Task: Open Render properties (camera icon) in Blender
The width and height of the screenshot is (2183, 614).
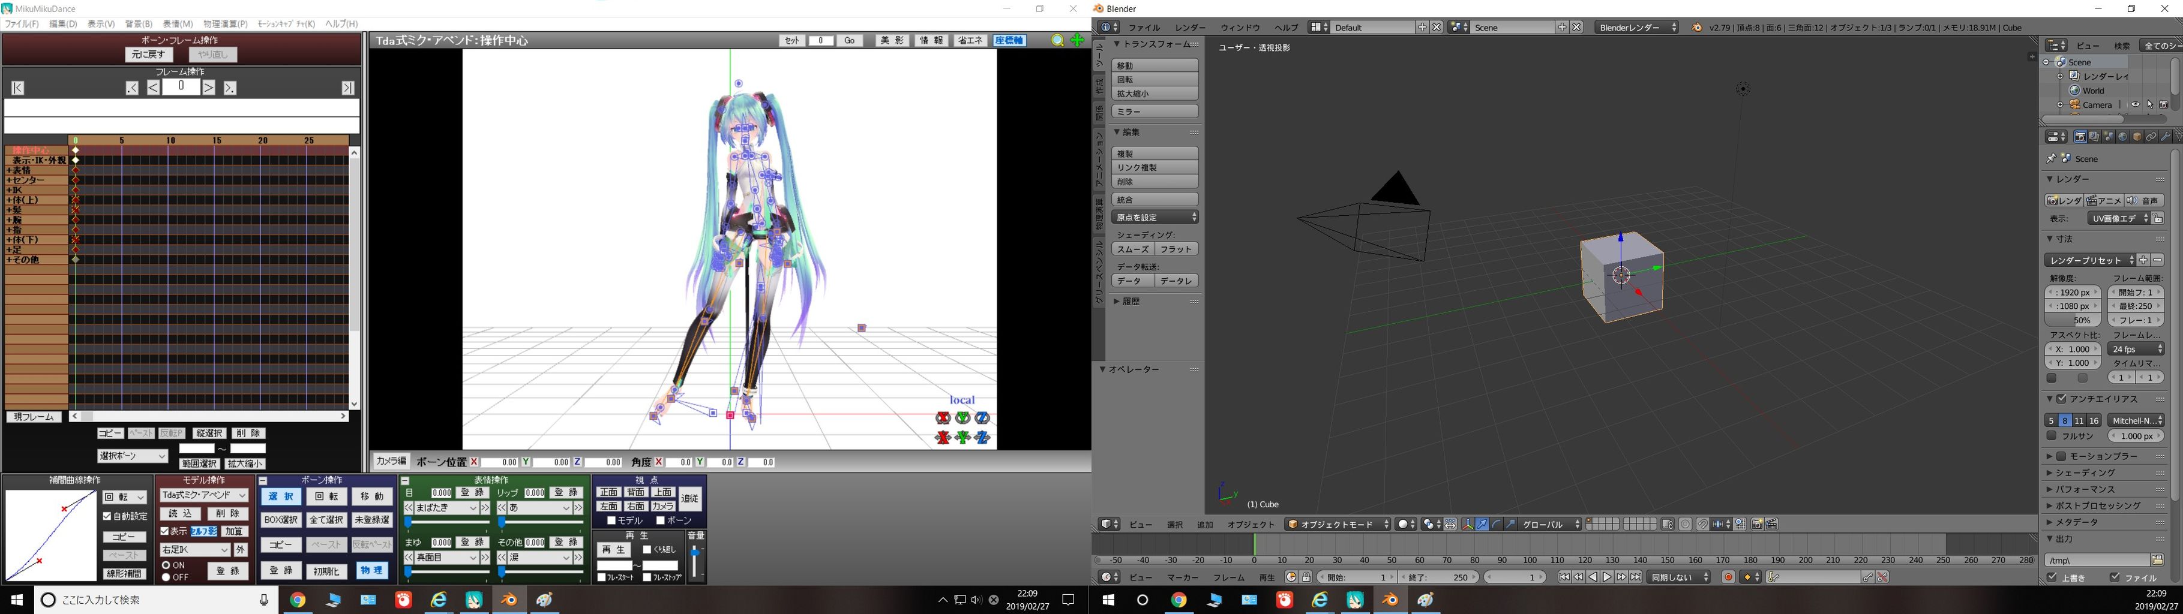Action: pyautogui.click(x=2080, y=137)
